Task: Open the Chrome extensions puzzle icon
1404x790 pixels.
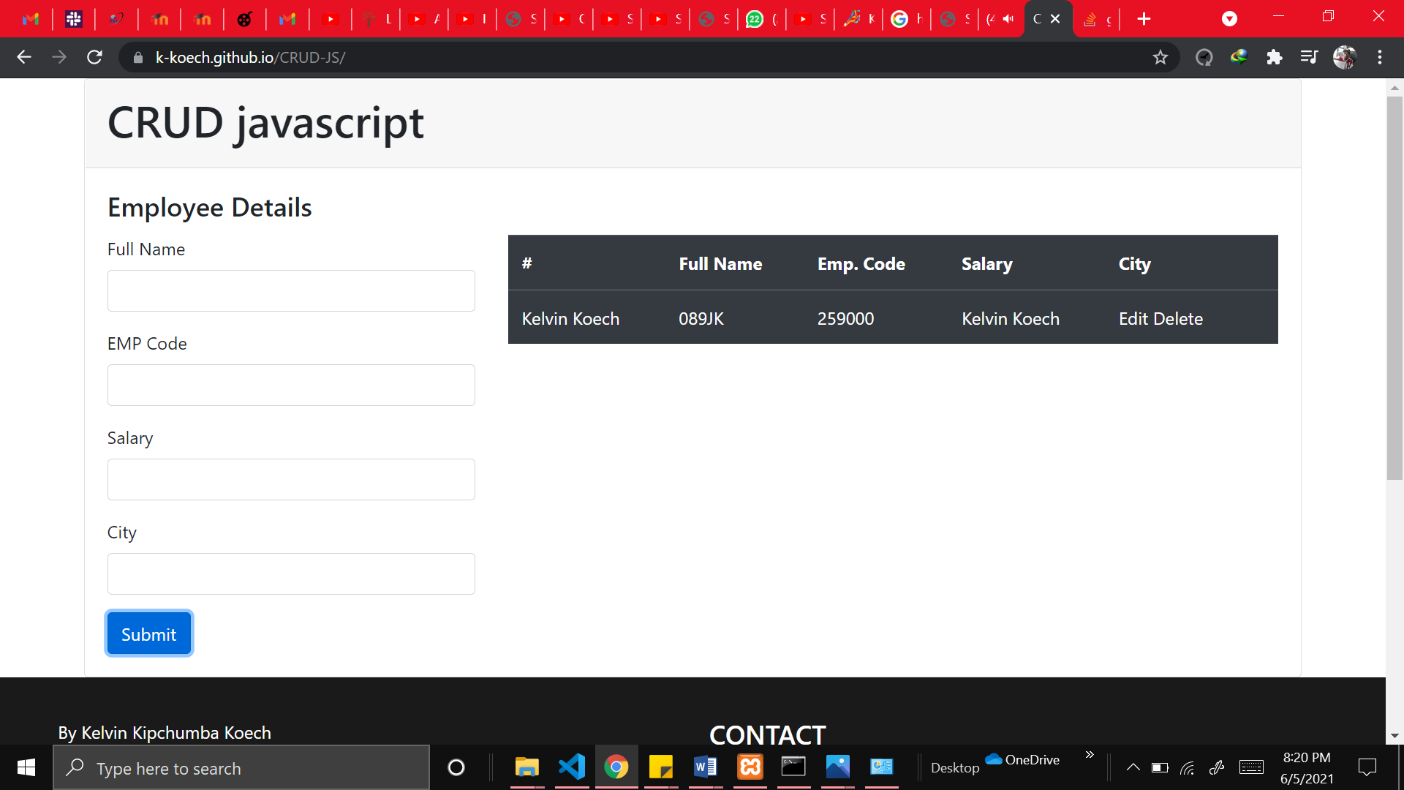Action: [1274, 57]
